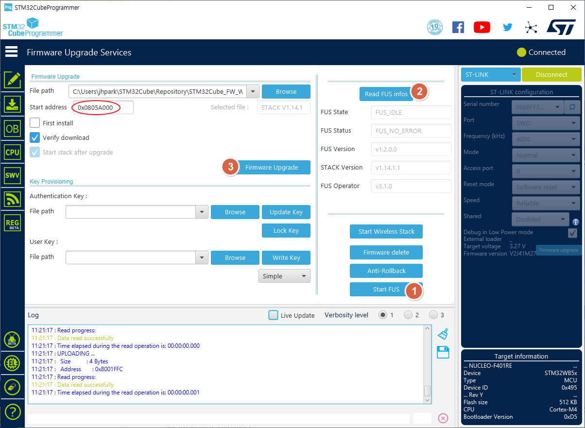Image resolution: width=585 pixels, height=428 pixels.
Task: Click the EL external loader icon
Action: pyautogui.click(x=12, y=363)
